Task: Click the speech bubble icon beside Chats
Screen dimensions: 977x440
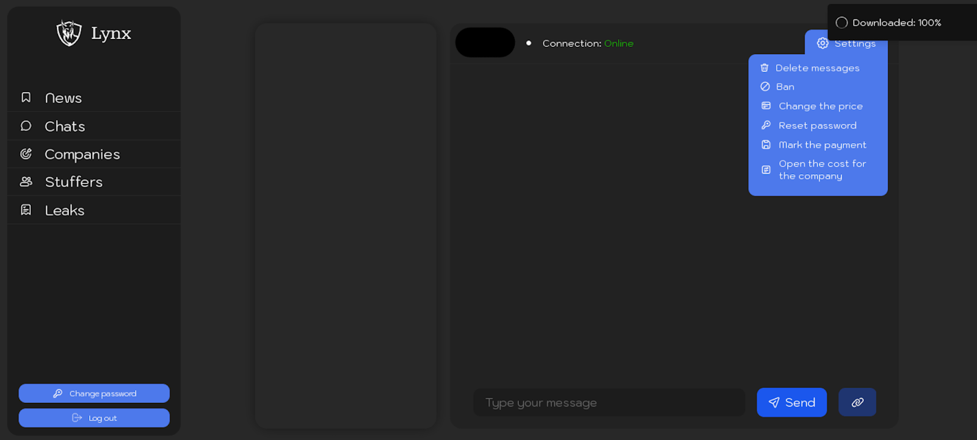Action: [26, 126]
